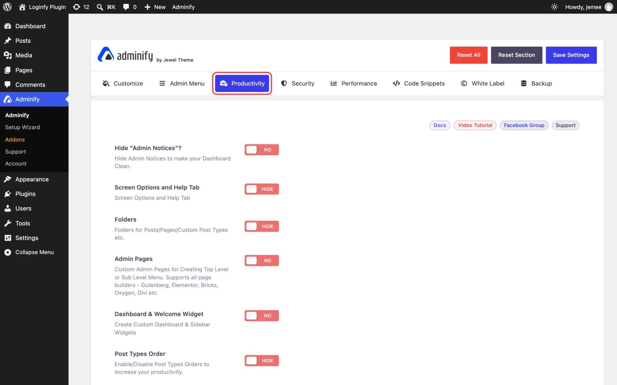Click the "by Jewel Theme" text

[x=175, y=60]
